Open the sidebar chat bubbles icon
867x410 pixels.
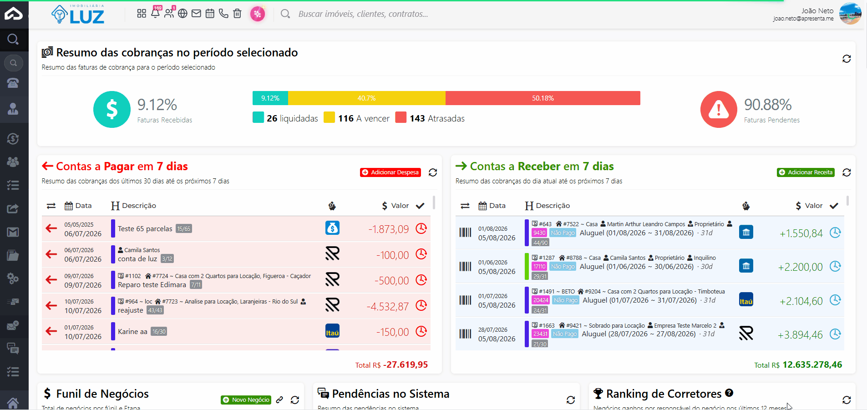coord(13,349)
